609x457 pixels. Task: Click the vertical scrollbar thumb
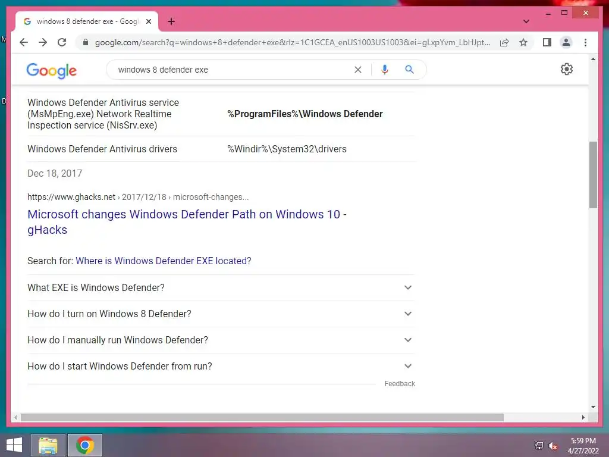tap(593, 175)
